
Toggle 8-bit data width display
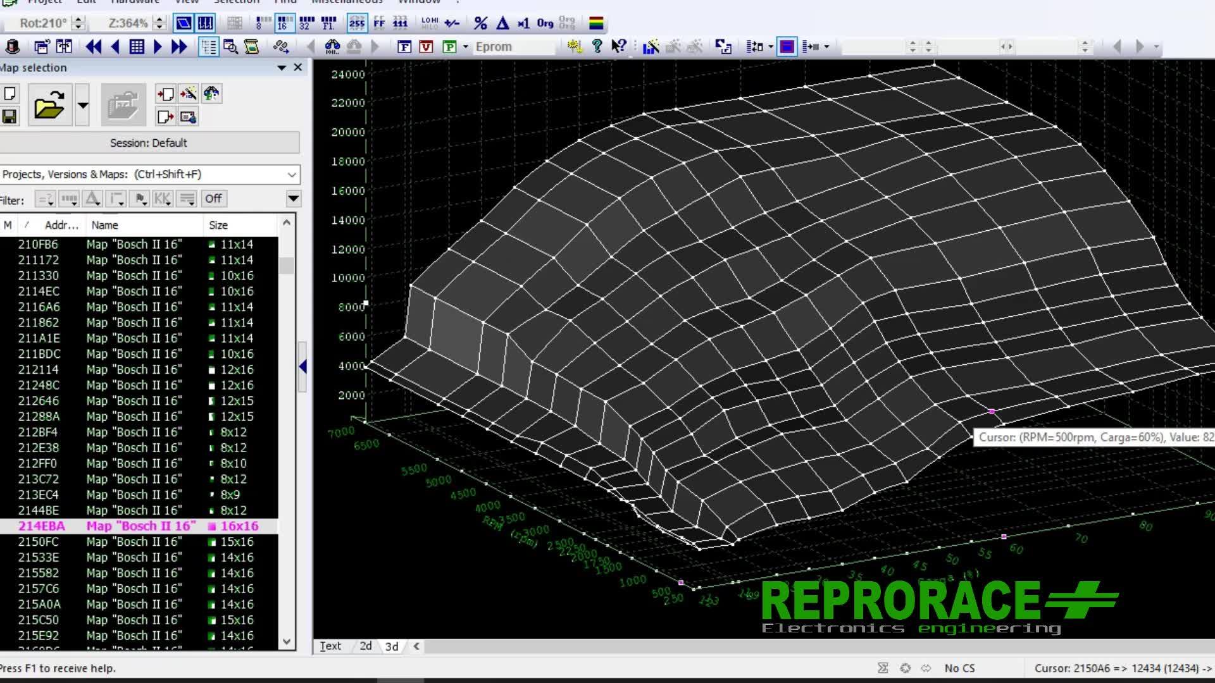point(263,23)
